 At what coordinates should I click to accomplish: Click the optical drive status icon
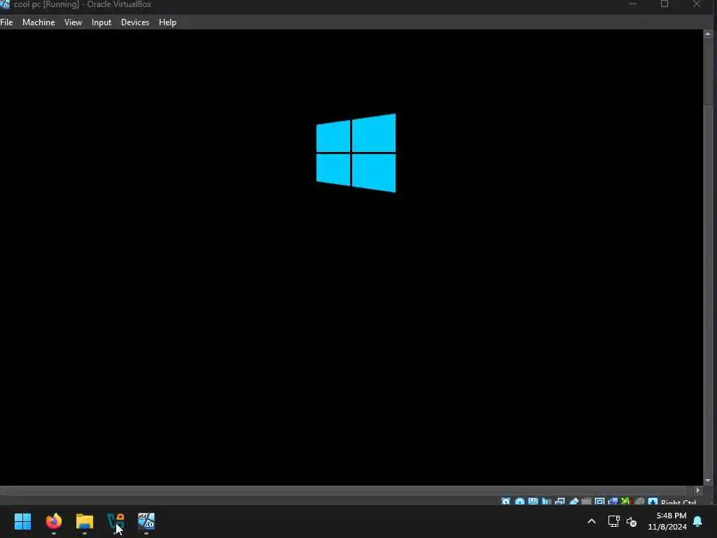coord(520,502)
